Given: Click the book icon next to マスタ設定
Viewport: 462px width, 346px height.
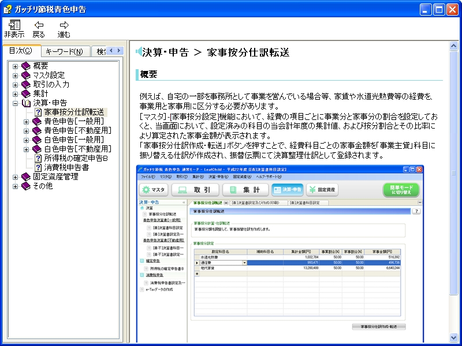Looking at the screenshot, I should click(x=26, y=76).
